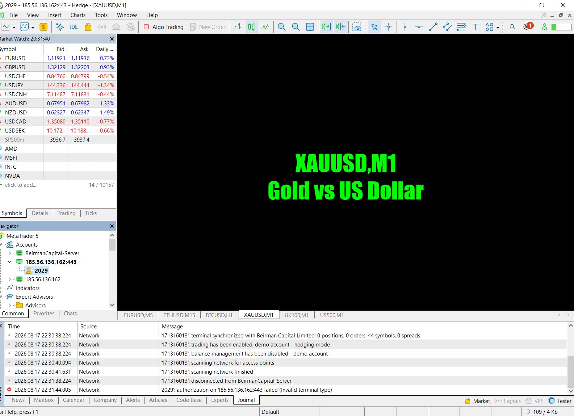The width and height of the screenshot is (574, 416).
Task: Expand BeirmanCapital-Server account node
Action: [x=10, y=253]
